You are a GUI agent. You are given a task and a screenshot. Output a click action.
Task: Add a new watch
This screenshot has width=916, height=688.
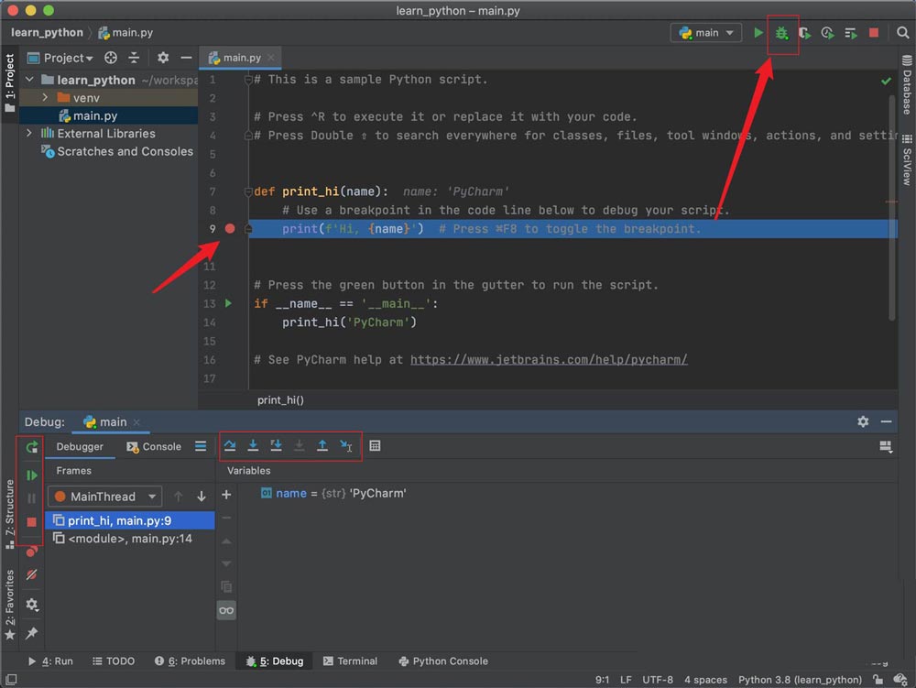tap(226, 495)
